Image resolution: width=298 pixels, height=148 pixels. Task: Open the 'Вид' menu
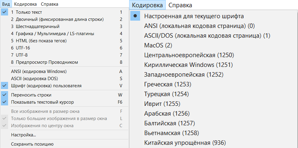pyautogui.click(x=6, y=4)
